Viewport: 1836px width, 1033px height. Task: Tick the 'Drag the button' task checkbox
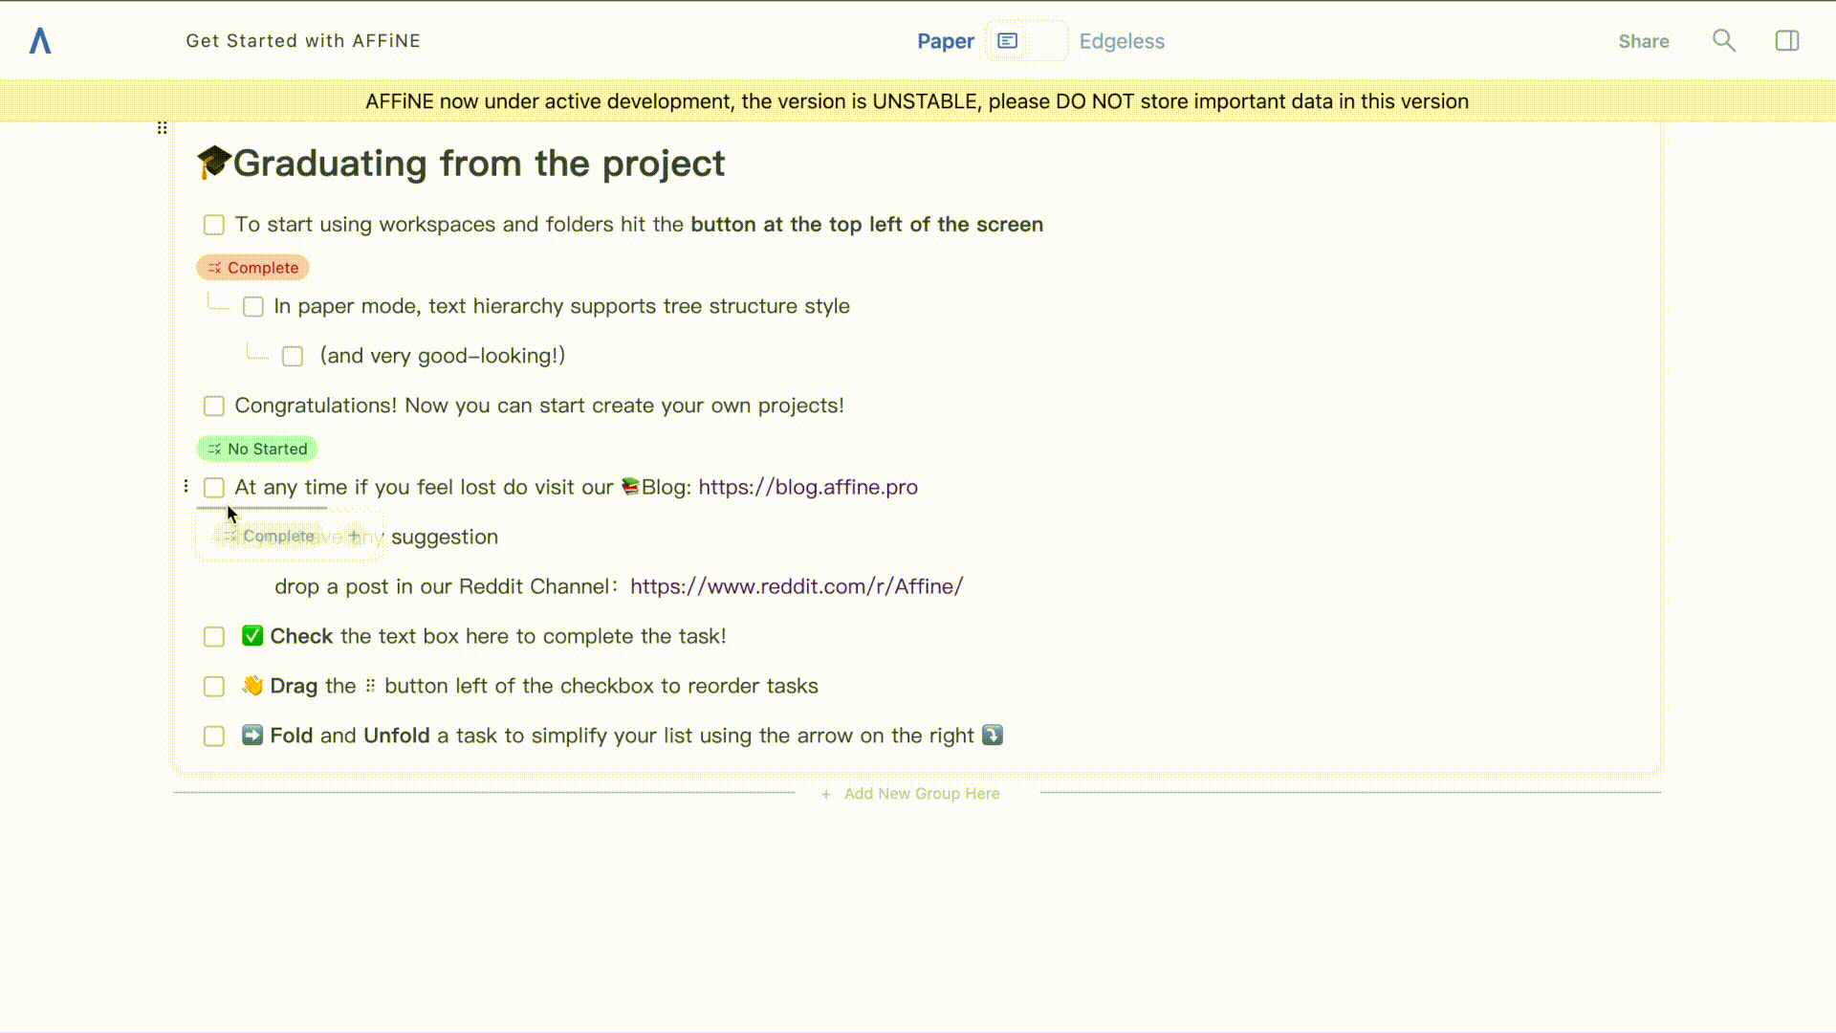click(x=214, y=687)
